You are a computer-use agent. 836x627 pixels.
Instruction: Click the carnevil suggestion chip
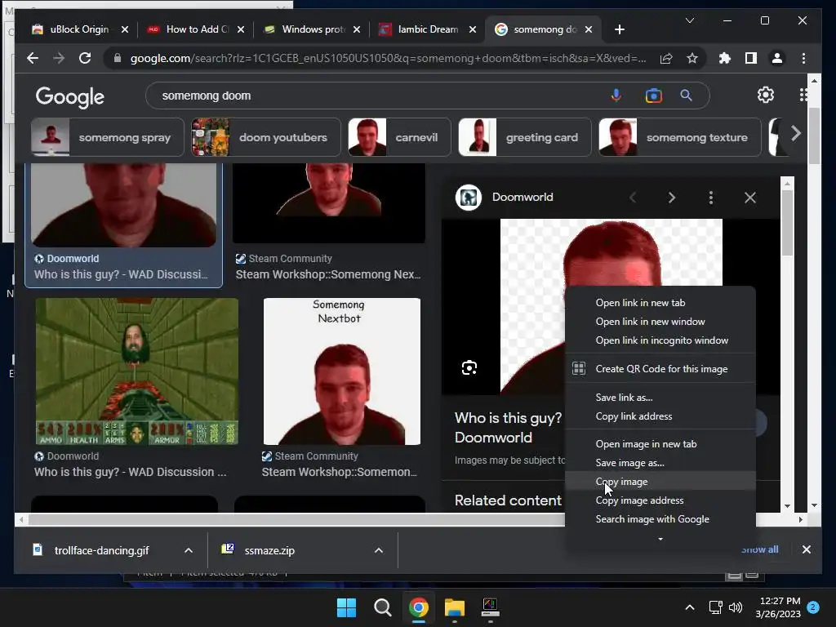point(399,137)
